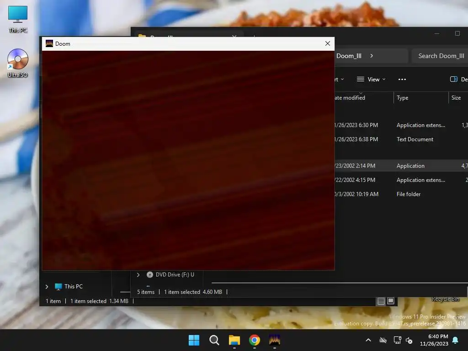The image size is (468, 351).
Task: Switch to details list view icon
Action: point(381,301)
